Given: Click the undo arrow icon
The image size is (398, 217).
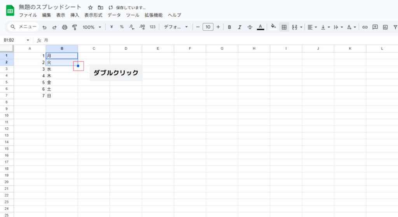Looking at the screenshot, I should click(x=44, y=27).
